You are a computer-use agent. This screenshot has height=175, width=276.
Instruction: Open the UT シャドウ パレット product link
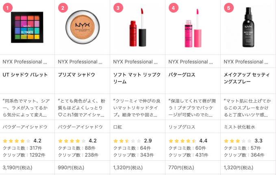(x=25, y=75)
